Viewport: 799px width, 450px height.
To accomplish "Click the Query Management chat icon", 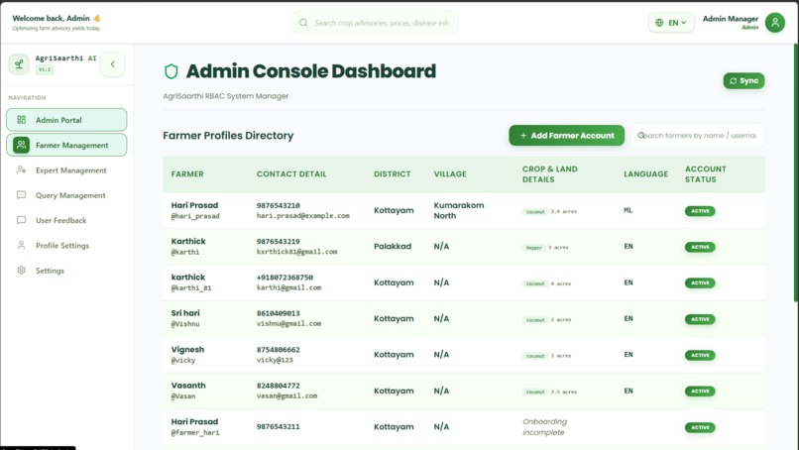I will 22,194.
